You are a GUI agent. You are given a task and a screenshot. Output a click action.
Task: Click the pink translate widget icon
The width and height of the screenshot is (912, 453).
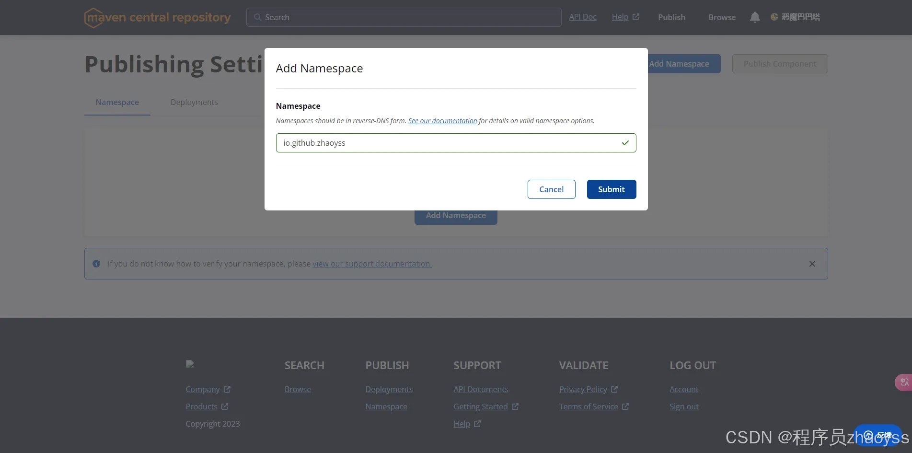point(904,382)
